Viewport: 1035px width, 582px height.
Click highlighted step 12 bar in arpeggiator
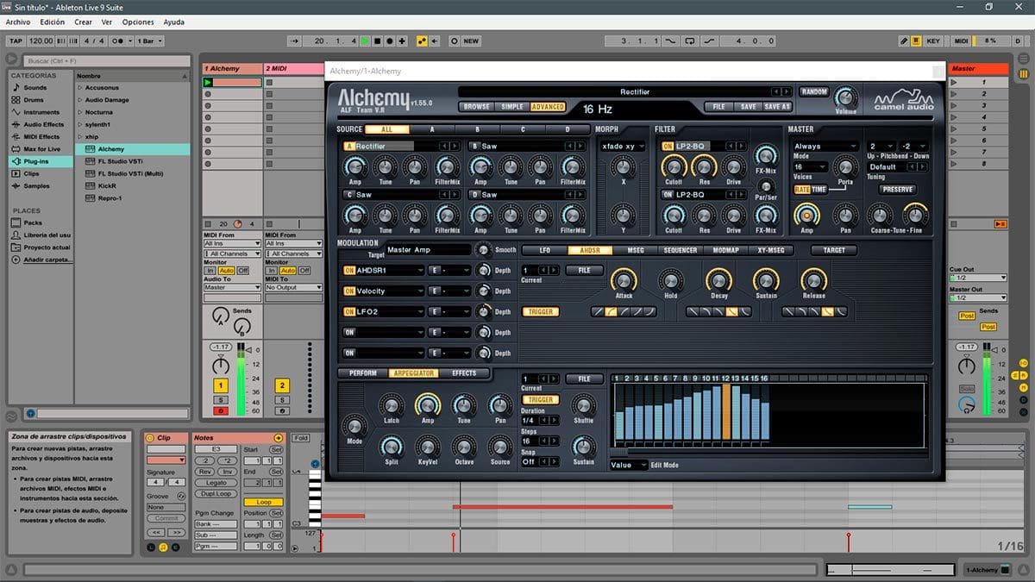(726, 411)
